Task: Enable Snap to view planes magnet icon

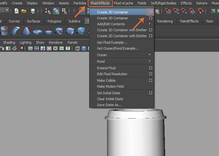Action: 192,11
